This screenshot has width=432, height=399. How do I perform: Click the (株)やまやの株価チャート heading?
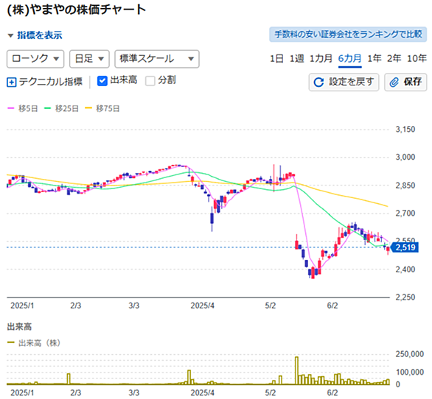point(77,10)
